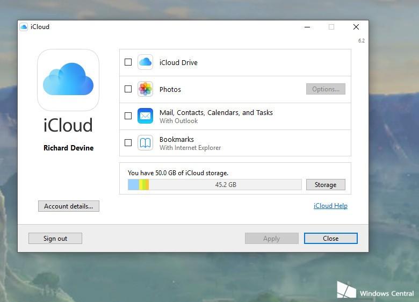Viewport: 419px width, 302px height.
Task: Enable the iCloud Drive checkbox
Action: (128, 62)
